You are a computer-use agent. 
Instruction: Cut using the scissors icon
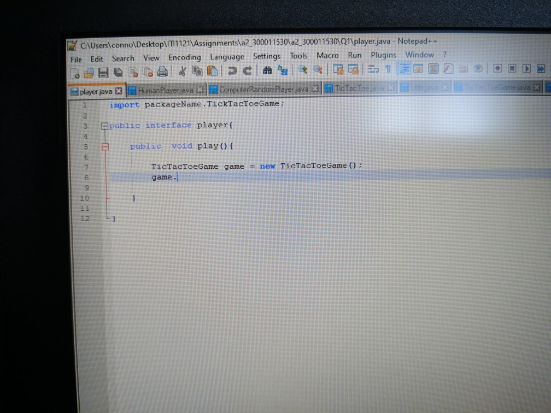(183, 70)
